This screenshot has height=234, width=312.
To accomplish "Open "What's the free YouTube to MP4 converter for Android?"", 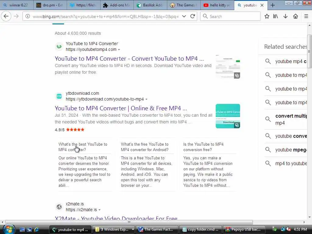I will tap(145, 147).
